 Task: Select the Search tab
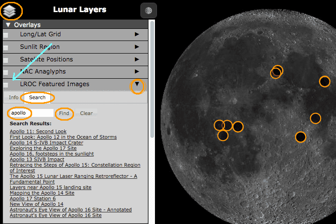click(x=37, y=97)
